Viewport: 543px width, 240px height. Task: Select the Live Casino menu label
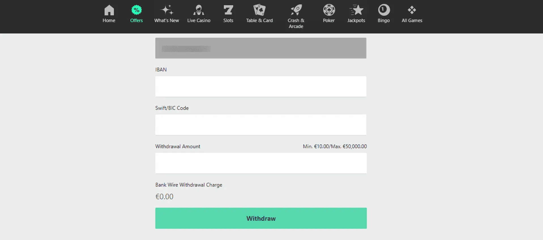199,21
